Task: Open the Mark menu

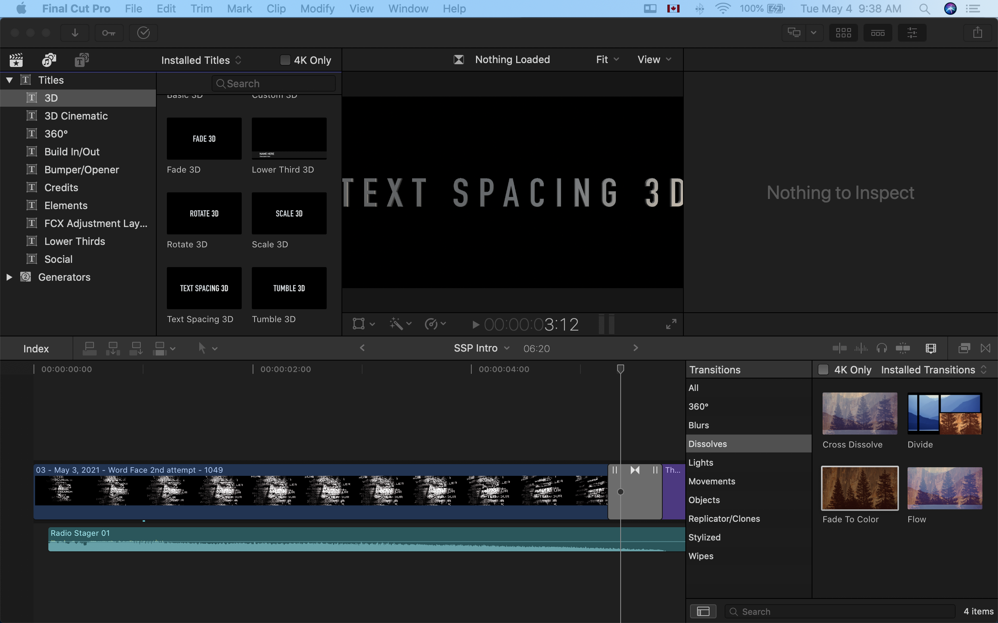Action: coord(239,9)
